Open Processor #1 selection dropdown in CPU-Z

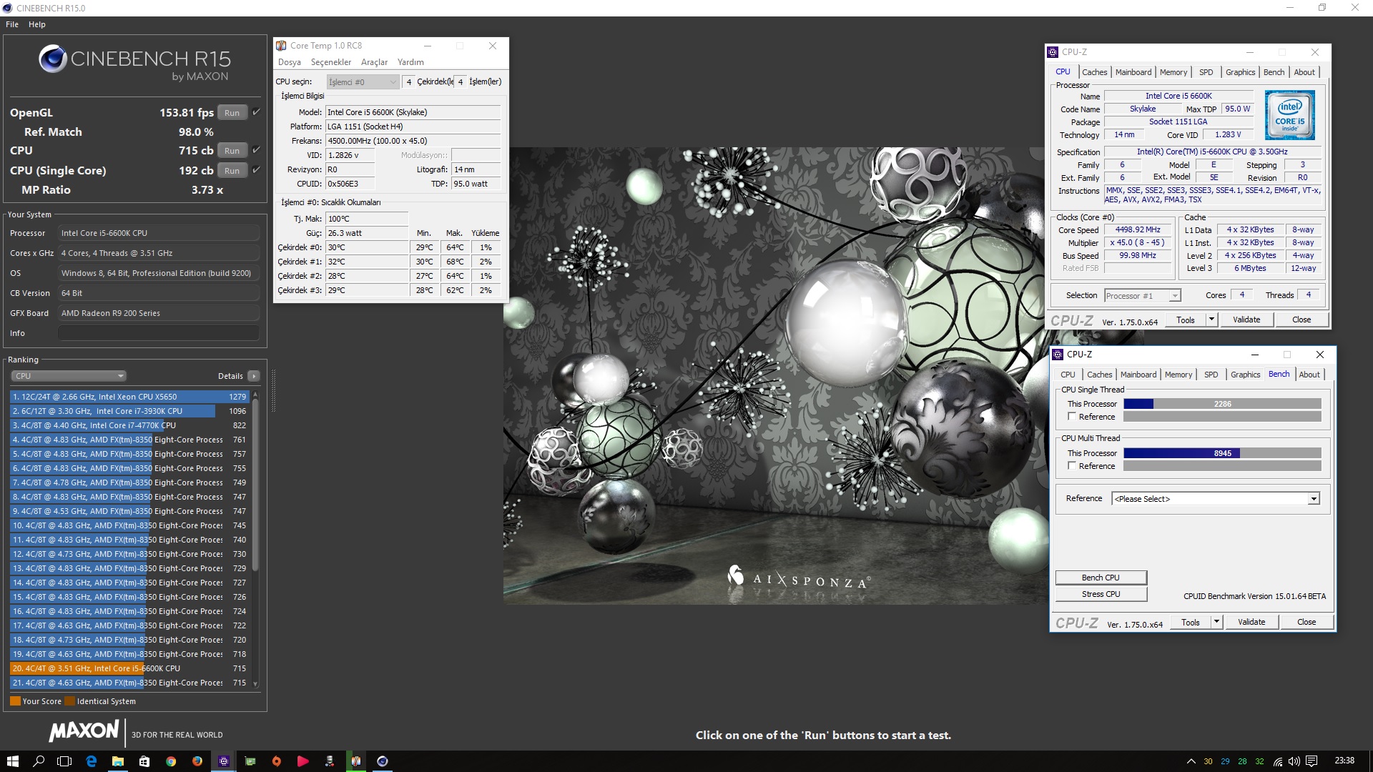coord(1142,296)
